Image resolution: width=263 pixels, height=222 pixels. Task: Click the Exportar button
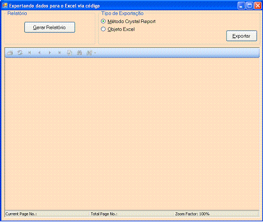click(242, 36)
